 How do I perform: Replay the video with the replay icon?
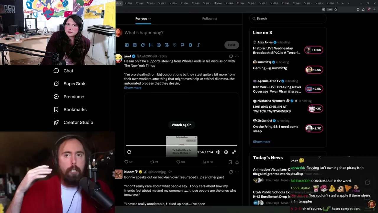[x=129, y=152]
